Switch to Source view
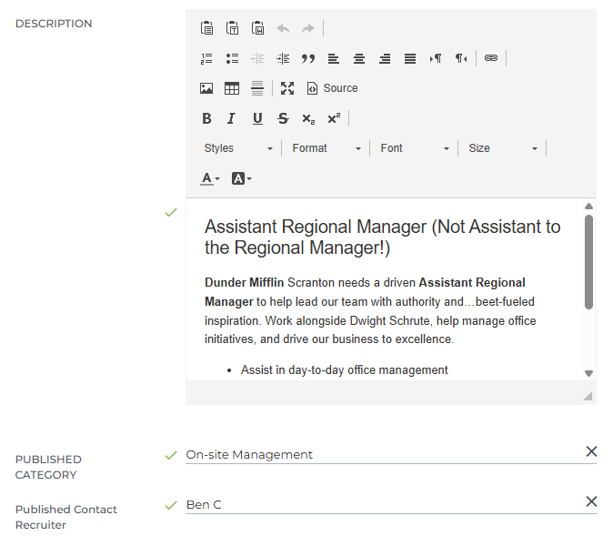The image size is (613, 546). click(332, 88)
